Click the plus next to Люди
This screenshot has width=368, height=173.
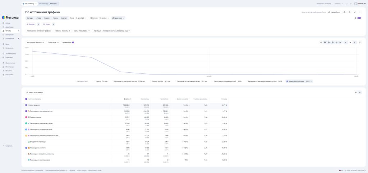click(54, 24)
